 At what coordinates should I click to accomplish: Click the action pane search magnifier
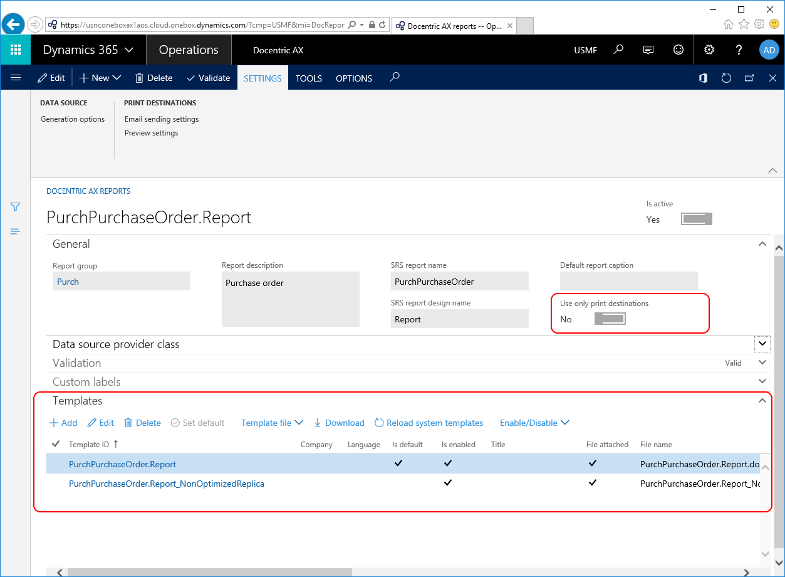point(394,77)
